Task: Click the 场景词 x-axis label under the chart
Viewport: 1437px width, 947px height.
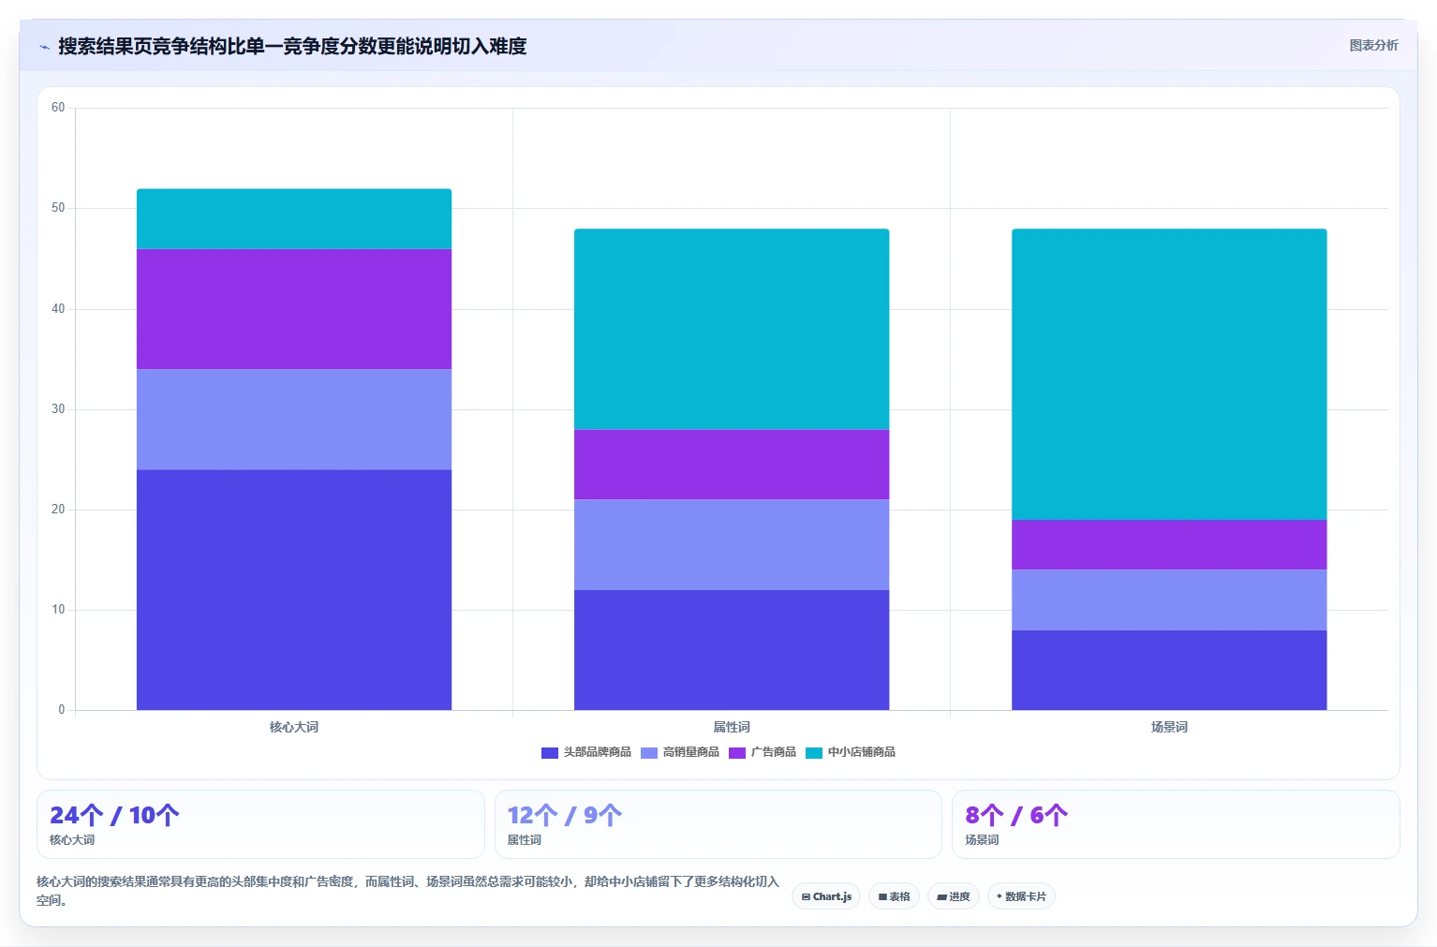Action: 1169,727
